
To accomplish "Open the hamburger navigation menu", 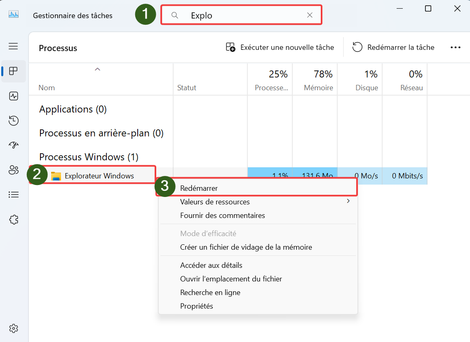I will (13, 46).
